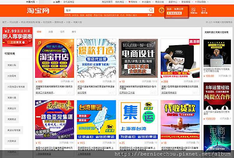Click the ¥18 price text
The image size is (234, 158).
(x=164, y=143)
